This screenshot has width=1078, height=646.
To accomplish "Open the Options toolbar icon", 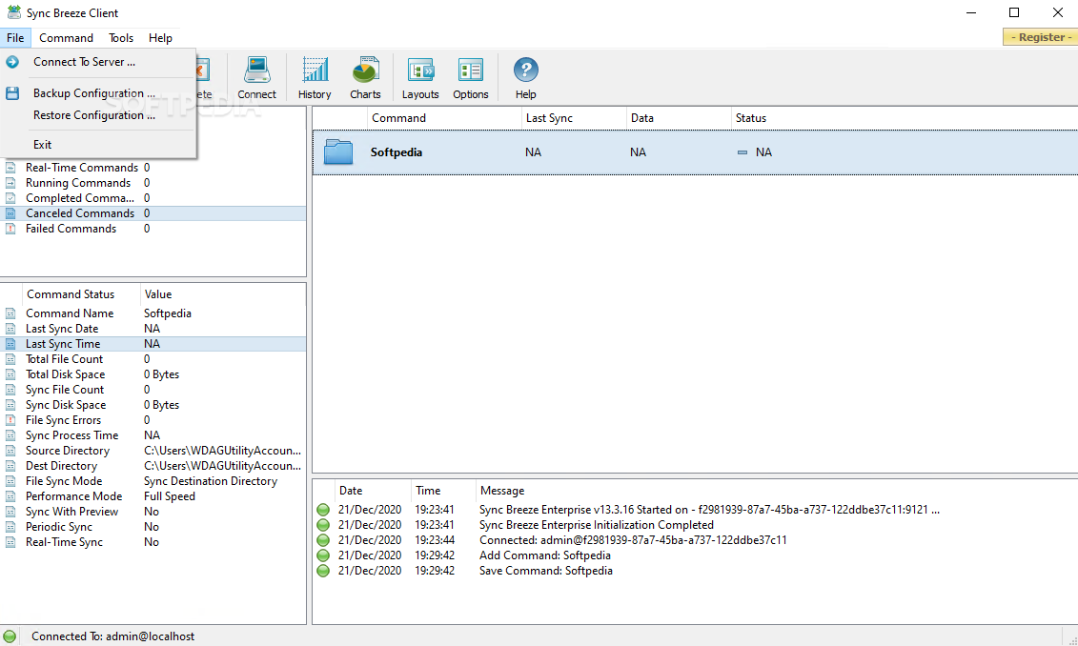I will click(x=471, y=71).
